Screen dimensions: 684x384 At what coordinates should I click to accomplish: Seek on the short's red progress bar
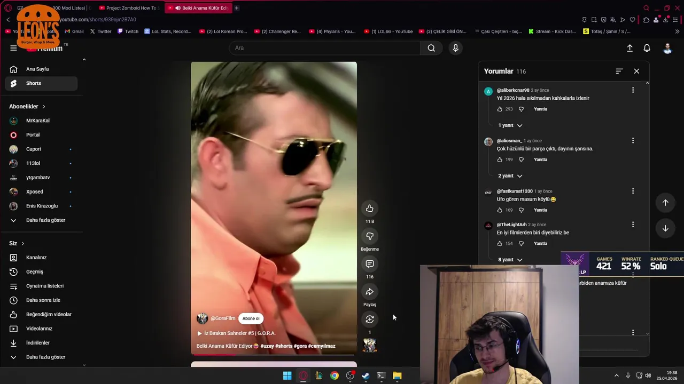(274, 354)
